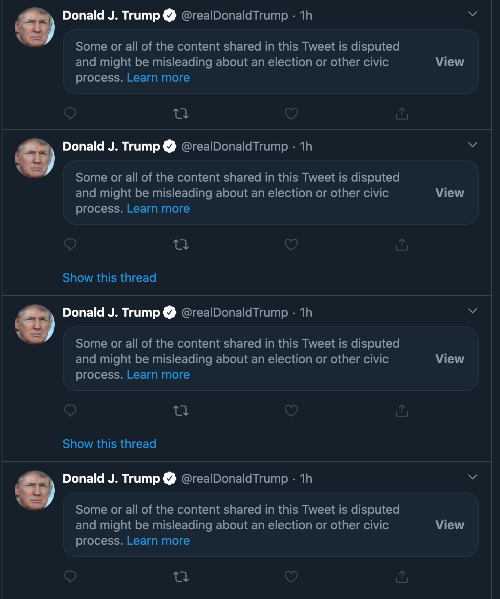Reply to the first disputed tweet

(x=70, y=113)
